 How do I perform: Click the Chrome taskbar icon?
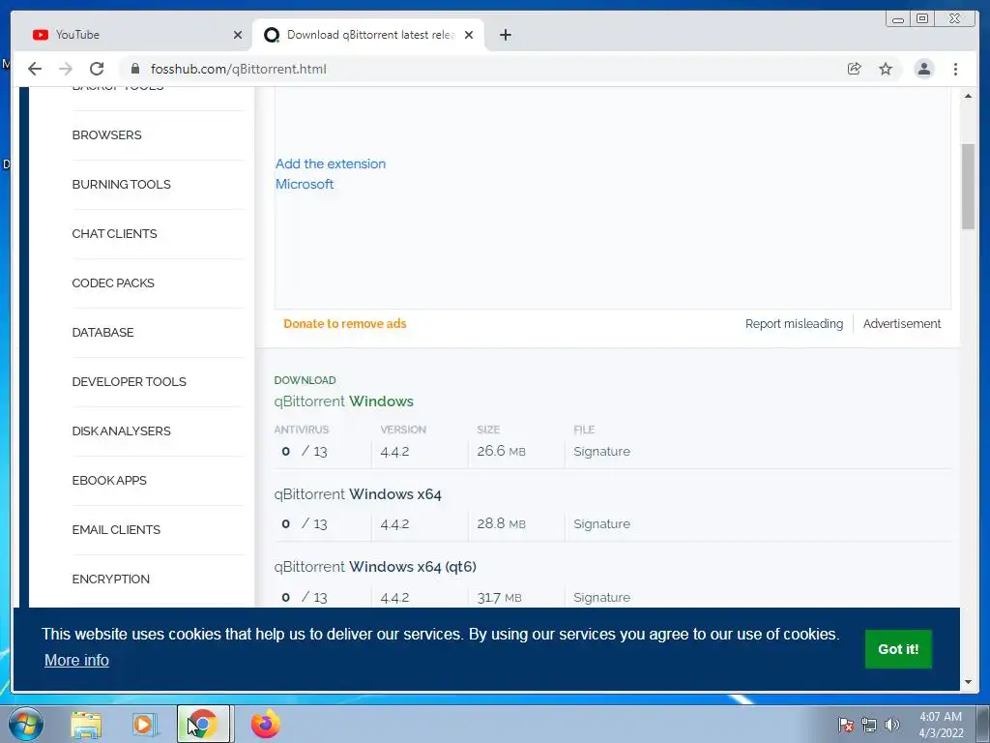203,724
